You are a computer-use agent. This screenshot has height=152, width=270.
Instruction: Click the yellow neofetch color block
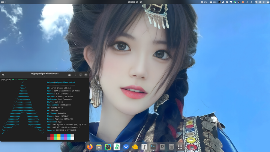click(x=59, y=137)
